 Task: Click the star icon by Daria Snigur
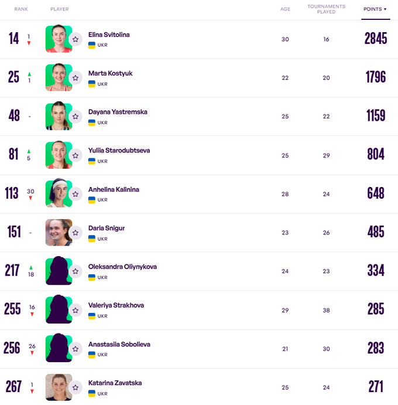[76, 233]
